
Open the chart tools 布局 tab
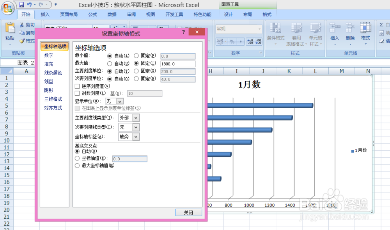click(248, 14)
